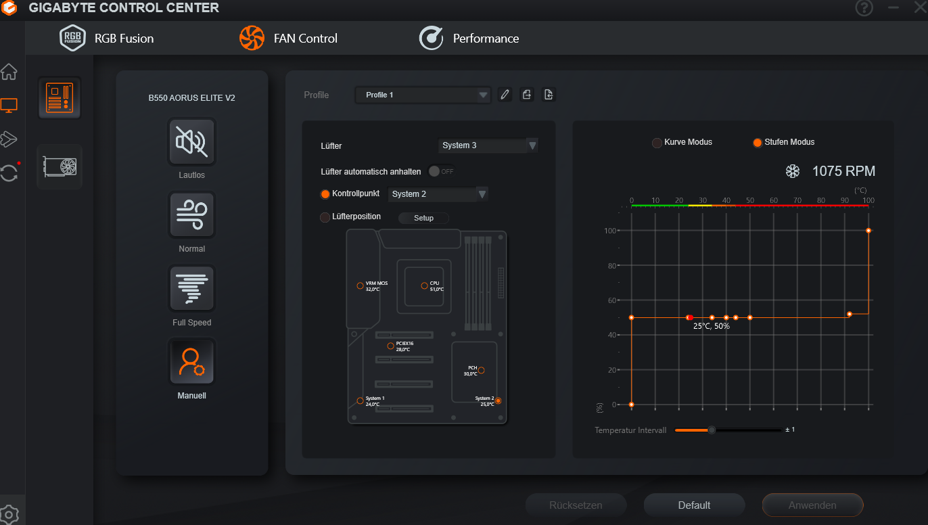Click the Default button
Viewport: 928px width, 525px height.
point(695,505)
